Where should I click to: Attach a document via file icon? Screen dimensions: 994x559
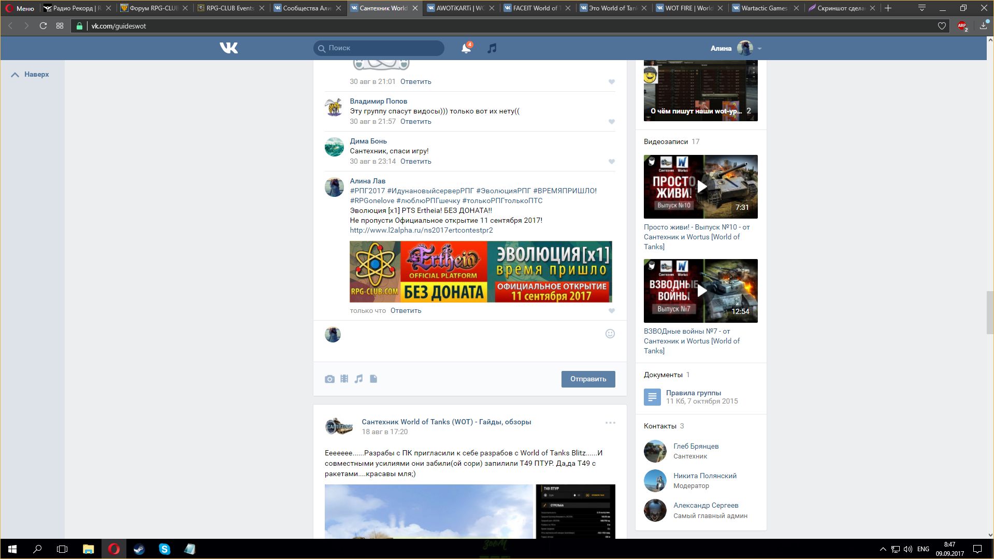[373, 379]
